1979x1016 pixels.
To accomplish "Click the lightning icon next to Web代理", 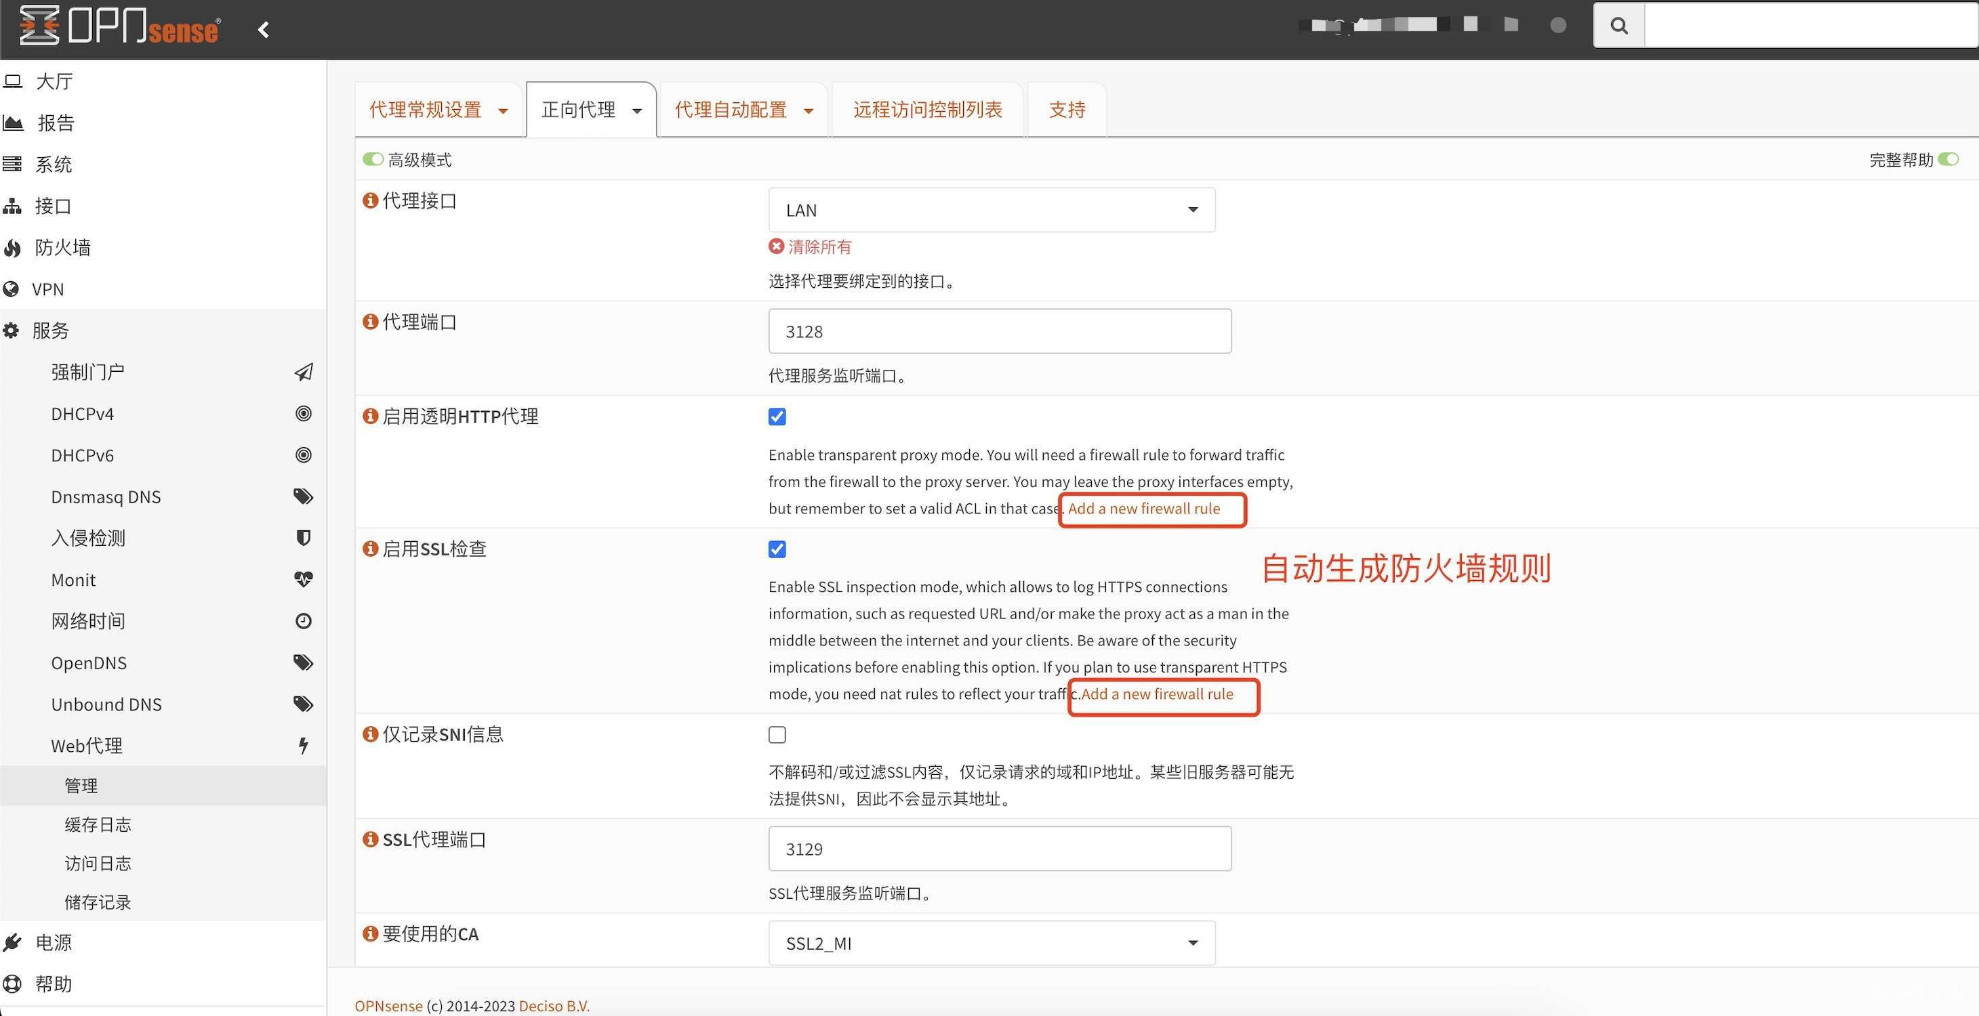I will 304,746.
